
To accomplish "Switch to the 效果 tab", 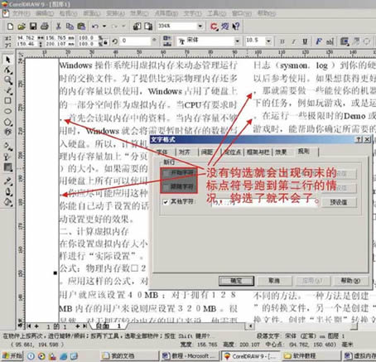I will (x=281, y=152).
